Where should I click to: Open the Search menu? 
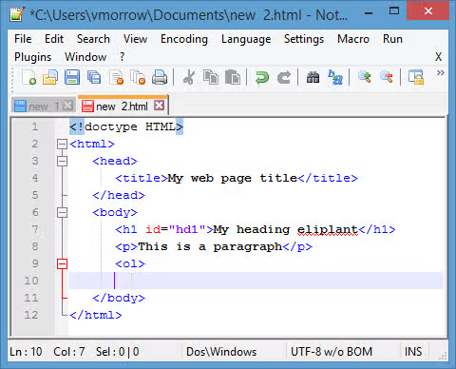[x=93, y=39]
